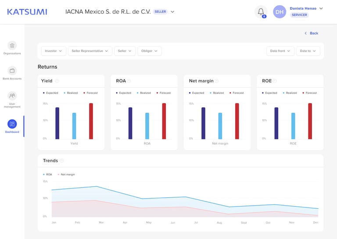The width and height of the screenshot is (337, 239).
Task: Click the info icon next to ROE title
Action: point(274,81)
